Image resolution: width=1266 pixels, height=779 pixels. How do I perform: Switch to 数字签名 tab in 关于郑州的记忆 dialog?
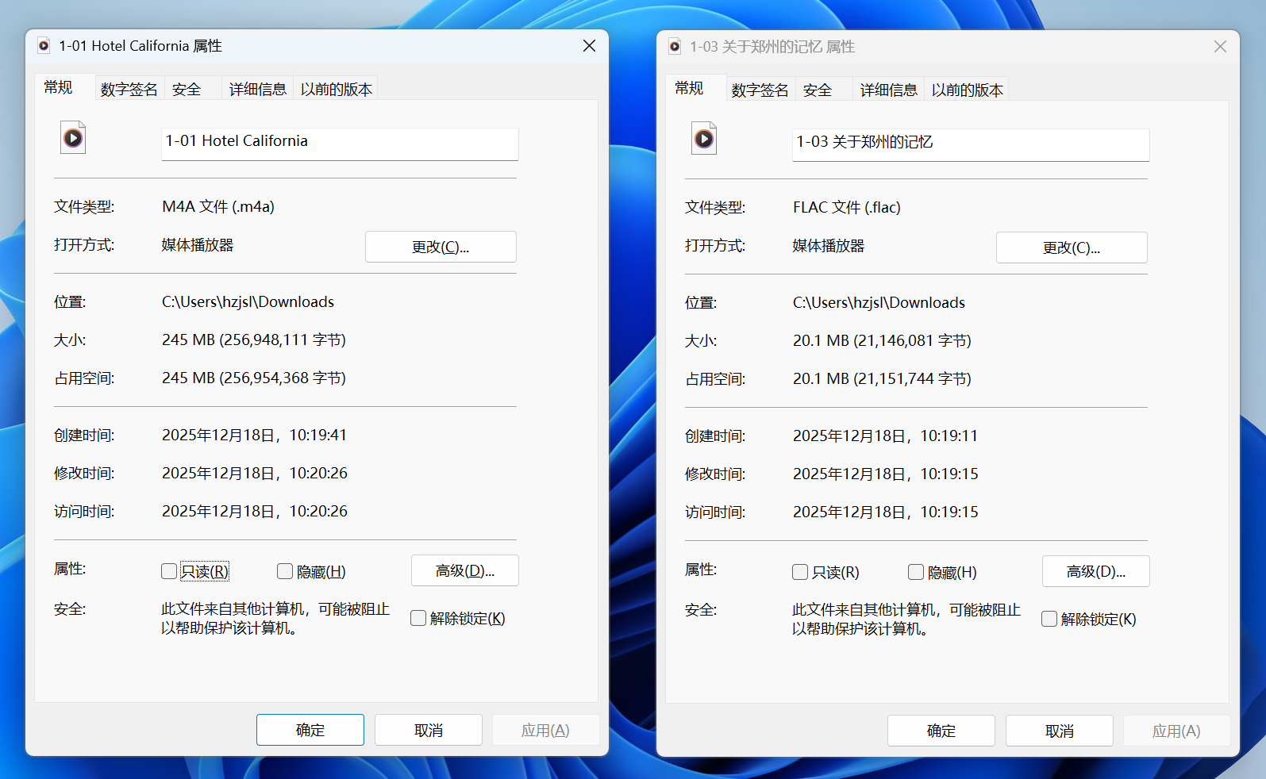(x=760, y=90)
